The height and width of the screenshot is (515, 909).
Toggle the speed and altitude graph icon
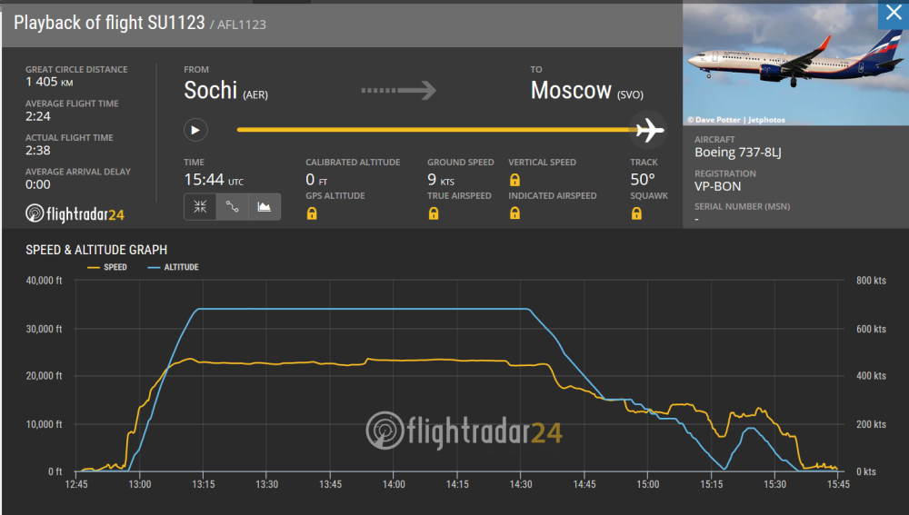pos(265,207)
